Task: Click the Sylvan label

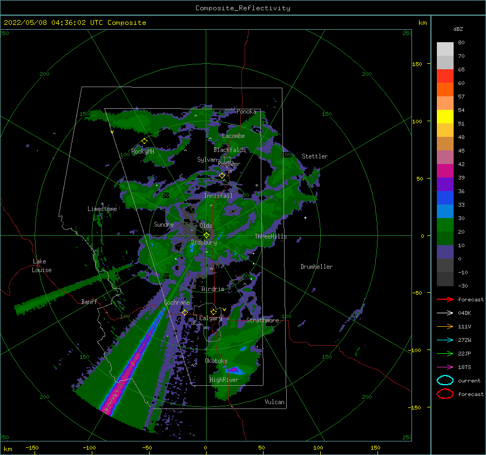Action: (207, 160)
